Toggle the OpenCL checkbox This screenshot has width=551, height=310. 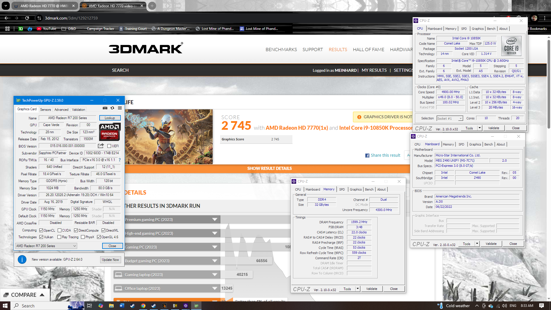[x=41, y=230]
